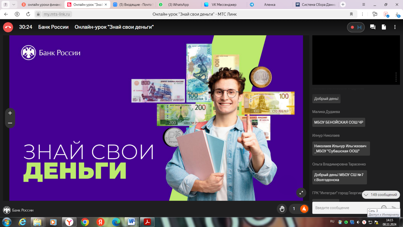The width and height of the screenshot is (403, 227).
Task: Open the Windows Start menu
Action: (x=6, y=222)
